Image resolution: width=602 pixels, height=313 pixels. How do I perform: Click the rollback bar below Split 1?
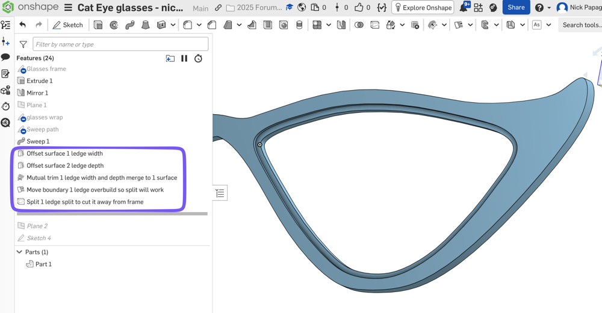[112, 214]
